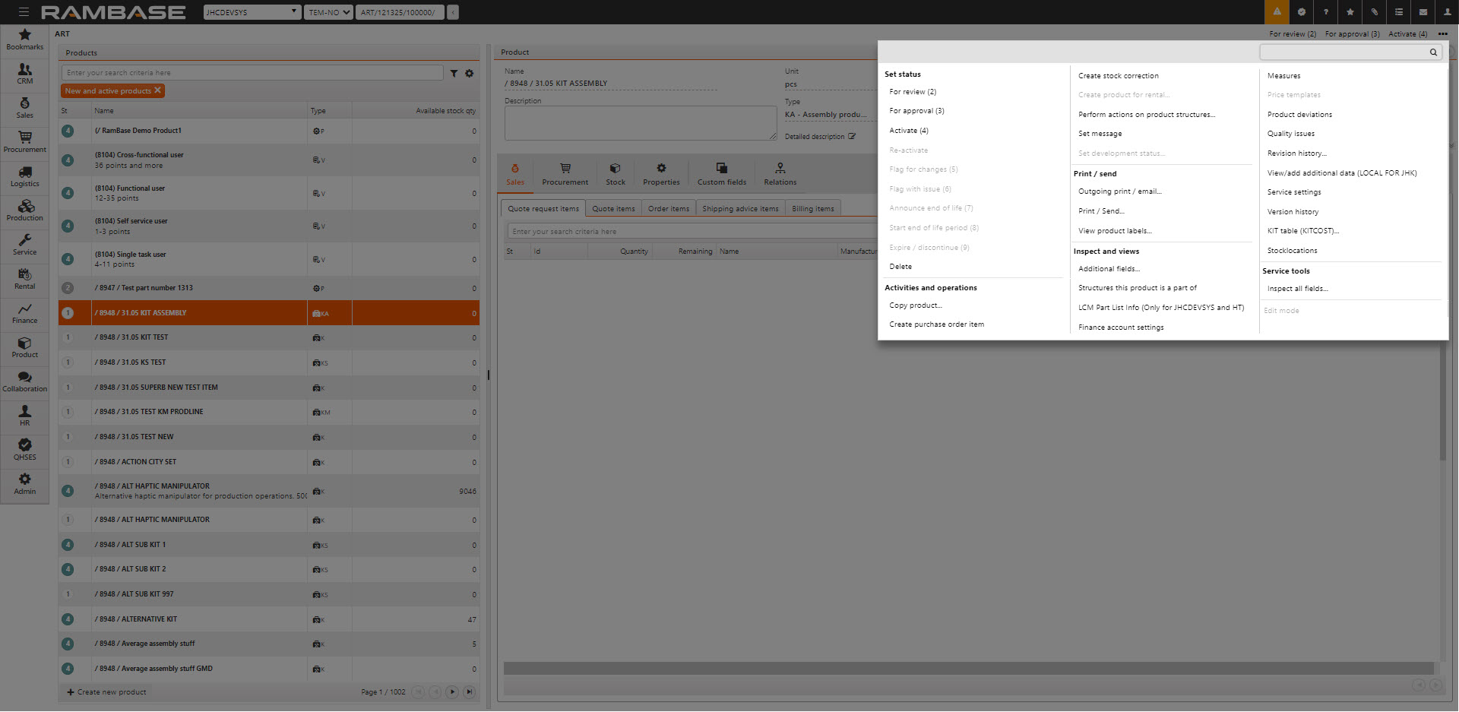1459x712 pixels.
Task: Click the Activate (4) status link
Action: point(908,131)
